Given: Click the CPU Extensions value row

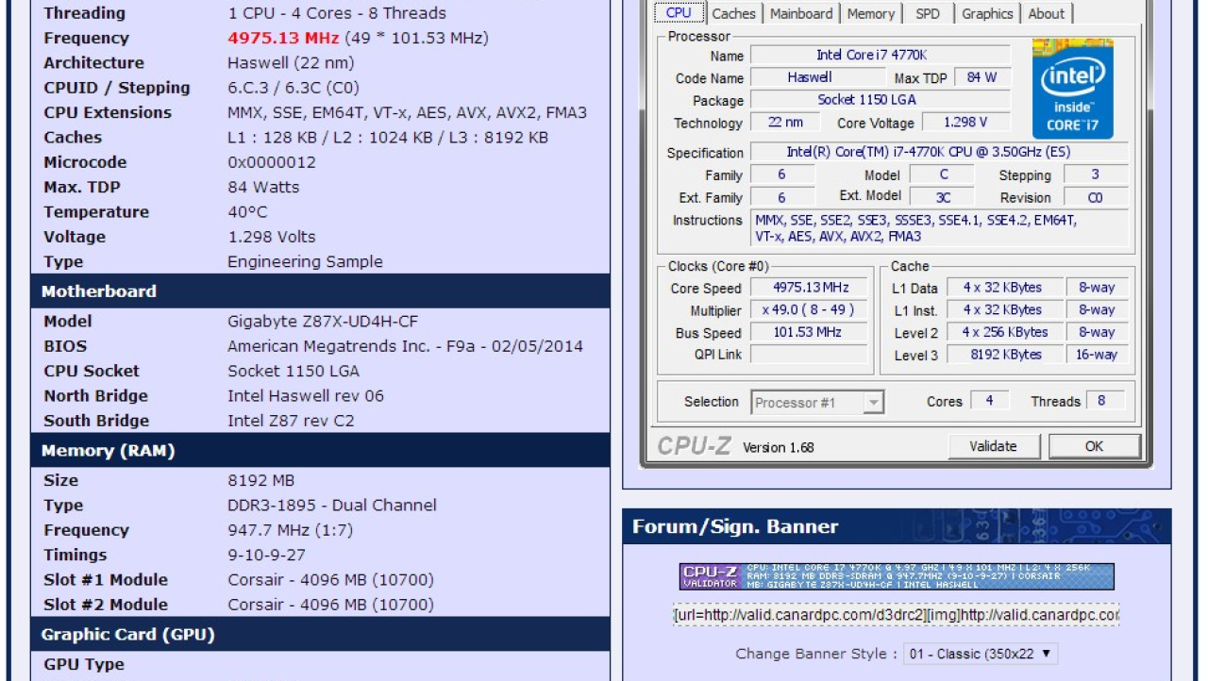Looking at the screenshot, I should (x=407, y=113).
